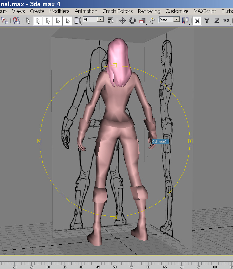Viewport: 233px width, 269px height.
Task: Open the Select by Name tool
Action: (111, 21)
